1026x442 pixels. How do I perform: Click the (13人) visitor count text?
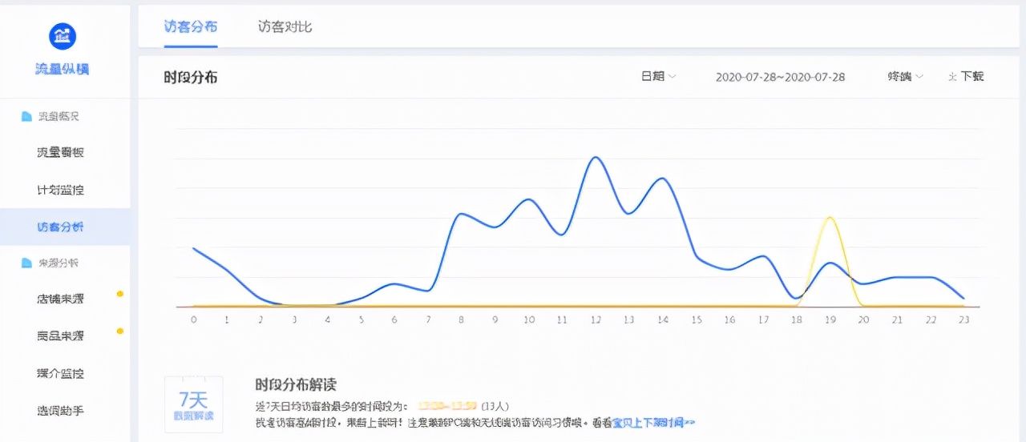point(495,407)
